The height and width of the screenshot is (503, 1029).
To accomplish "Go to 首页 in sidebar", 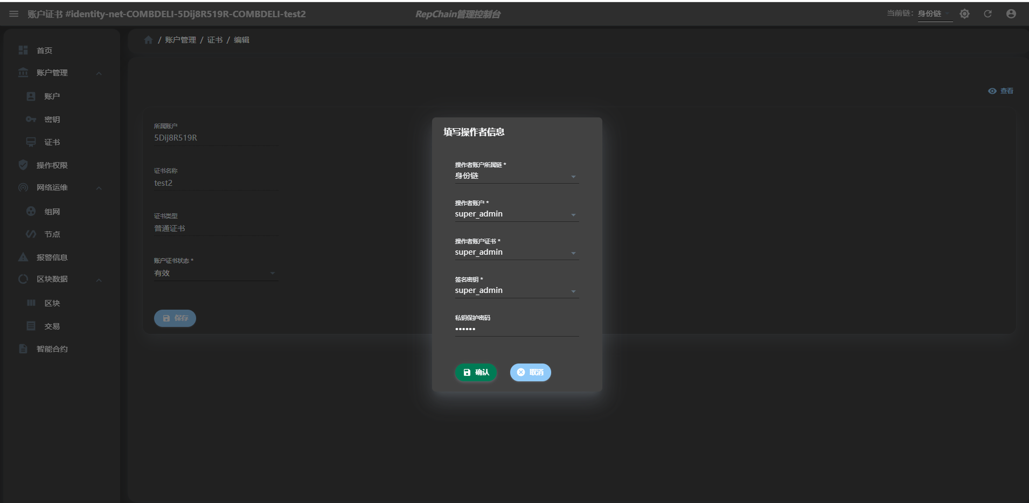I will pyautogui.click(x=45, y=51).
